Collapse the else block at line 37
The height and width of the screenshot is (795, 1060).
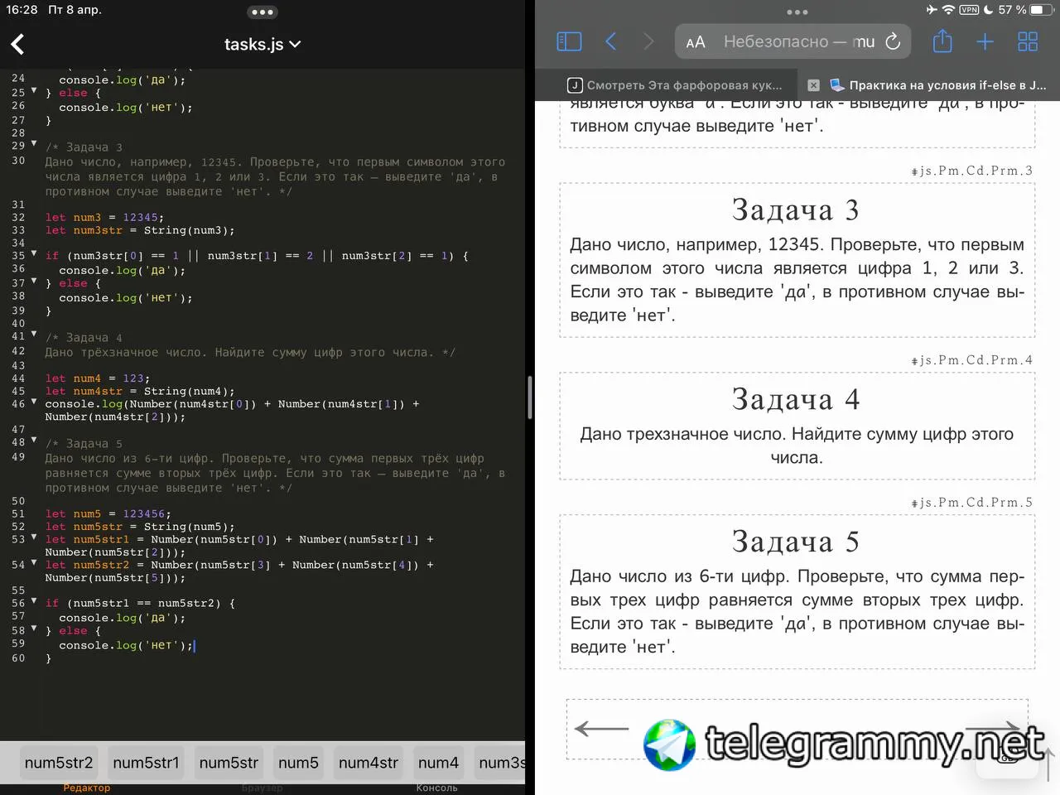(x=34, y=282)
